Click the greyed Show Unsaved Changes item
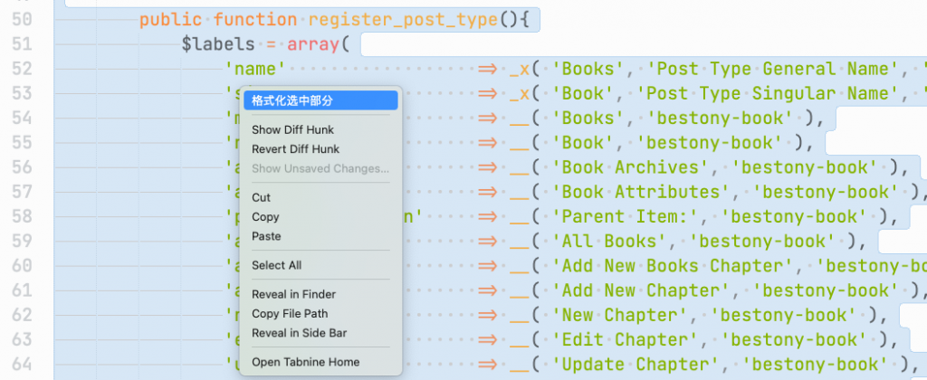This screenshot has height=380, width=927. tap(320, 168)
